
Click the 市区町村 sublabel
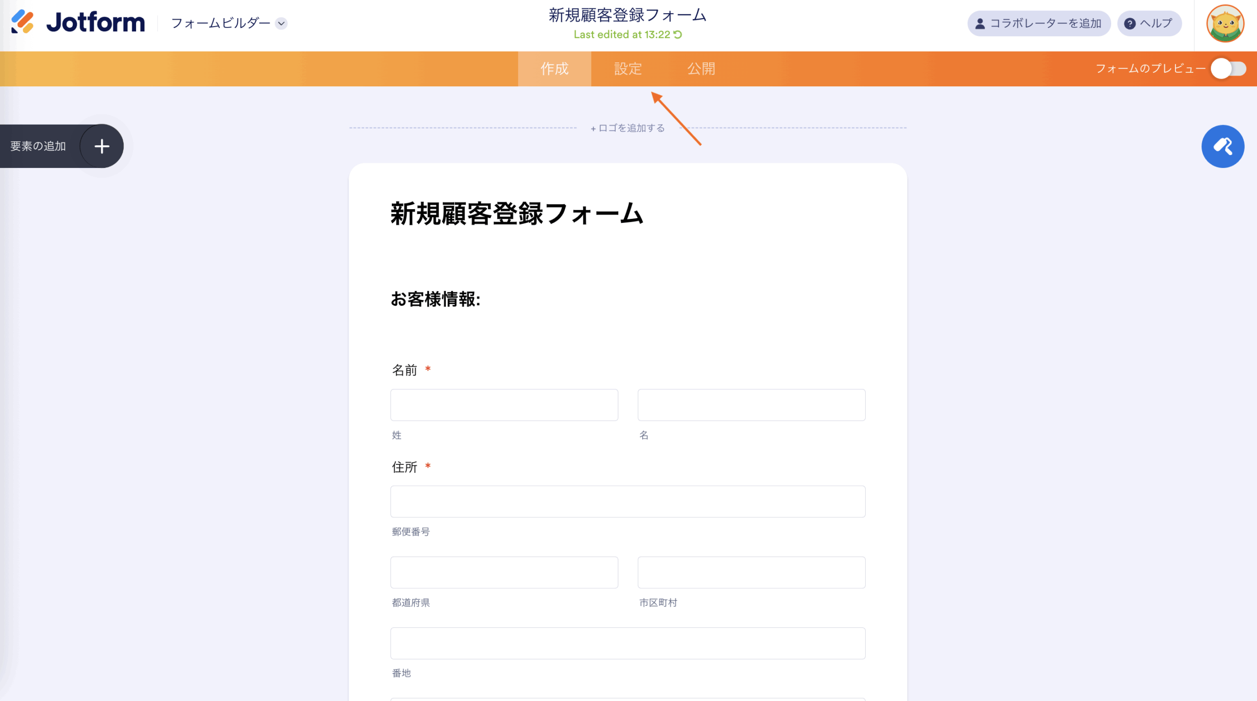pyautogui.click(x=658, y=602)
